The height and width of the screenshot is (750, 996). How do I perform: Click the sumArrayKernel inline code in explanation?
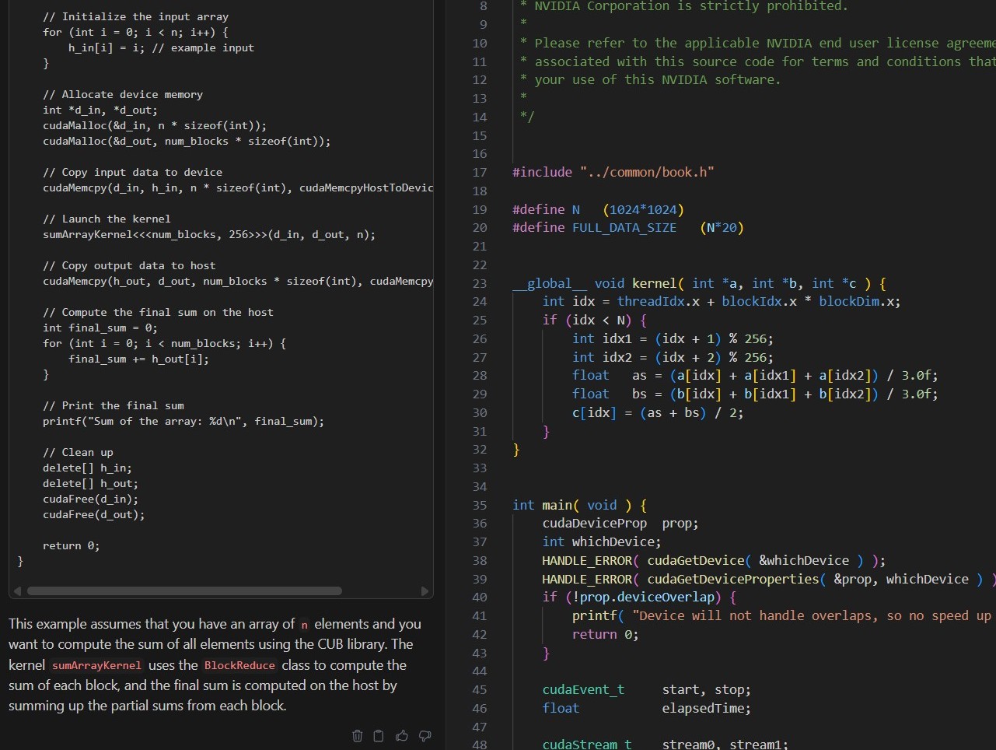click(x=97, y=665)
